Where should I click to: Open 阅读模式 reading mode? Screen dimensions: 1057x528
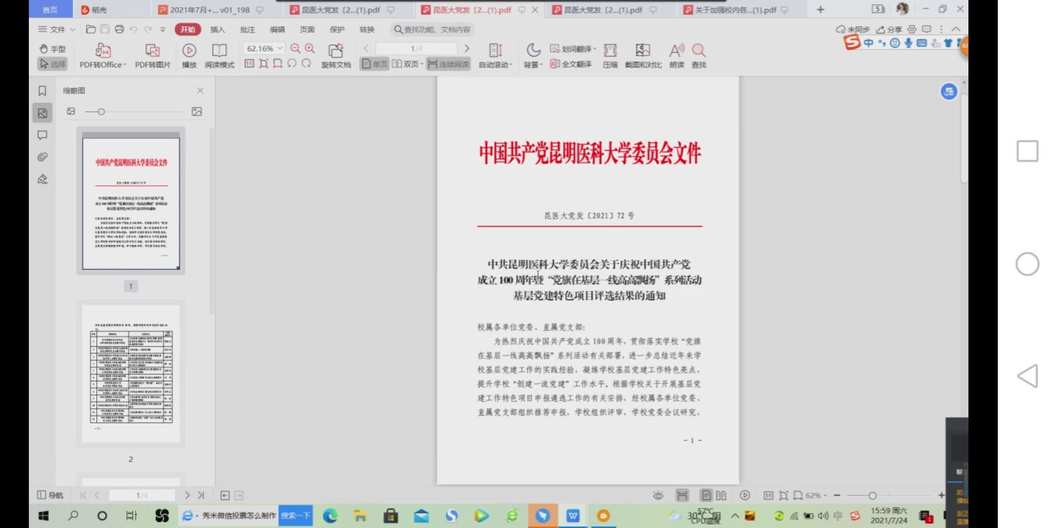(219, 51)
